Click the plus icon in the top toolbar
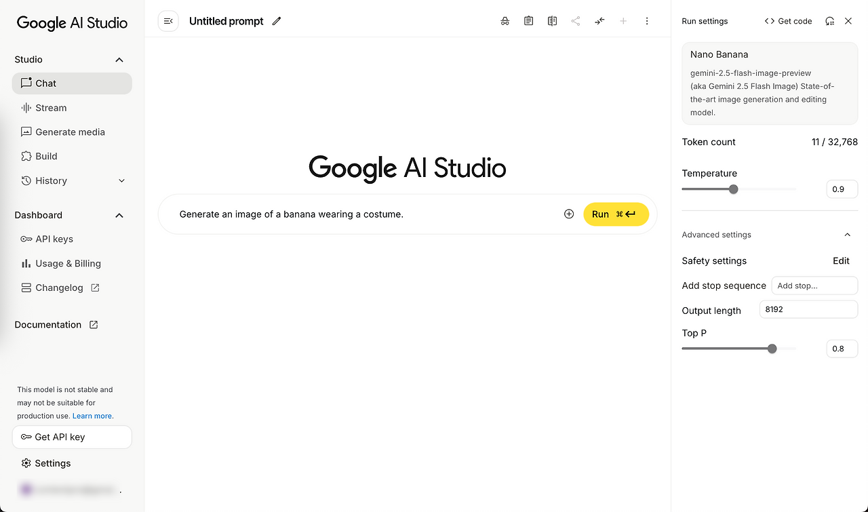The image size is (868, 512). pyautogui.click(x=623, y=21)
